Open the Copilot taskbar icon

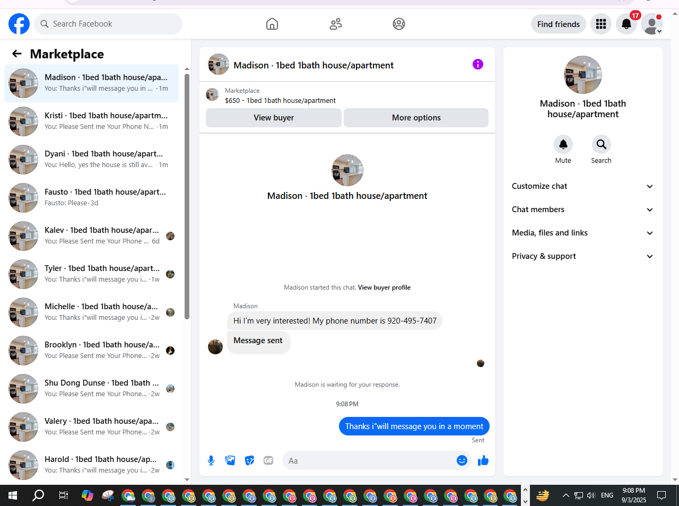(x=88, y=495)
